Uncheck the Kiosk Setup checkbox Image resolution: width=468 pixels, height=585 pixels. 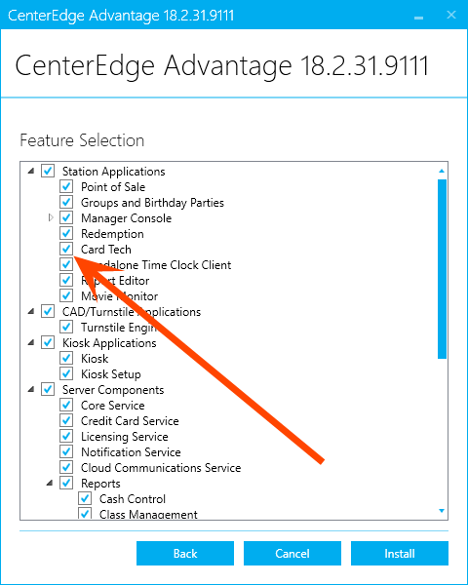[x=66, y=373]
